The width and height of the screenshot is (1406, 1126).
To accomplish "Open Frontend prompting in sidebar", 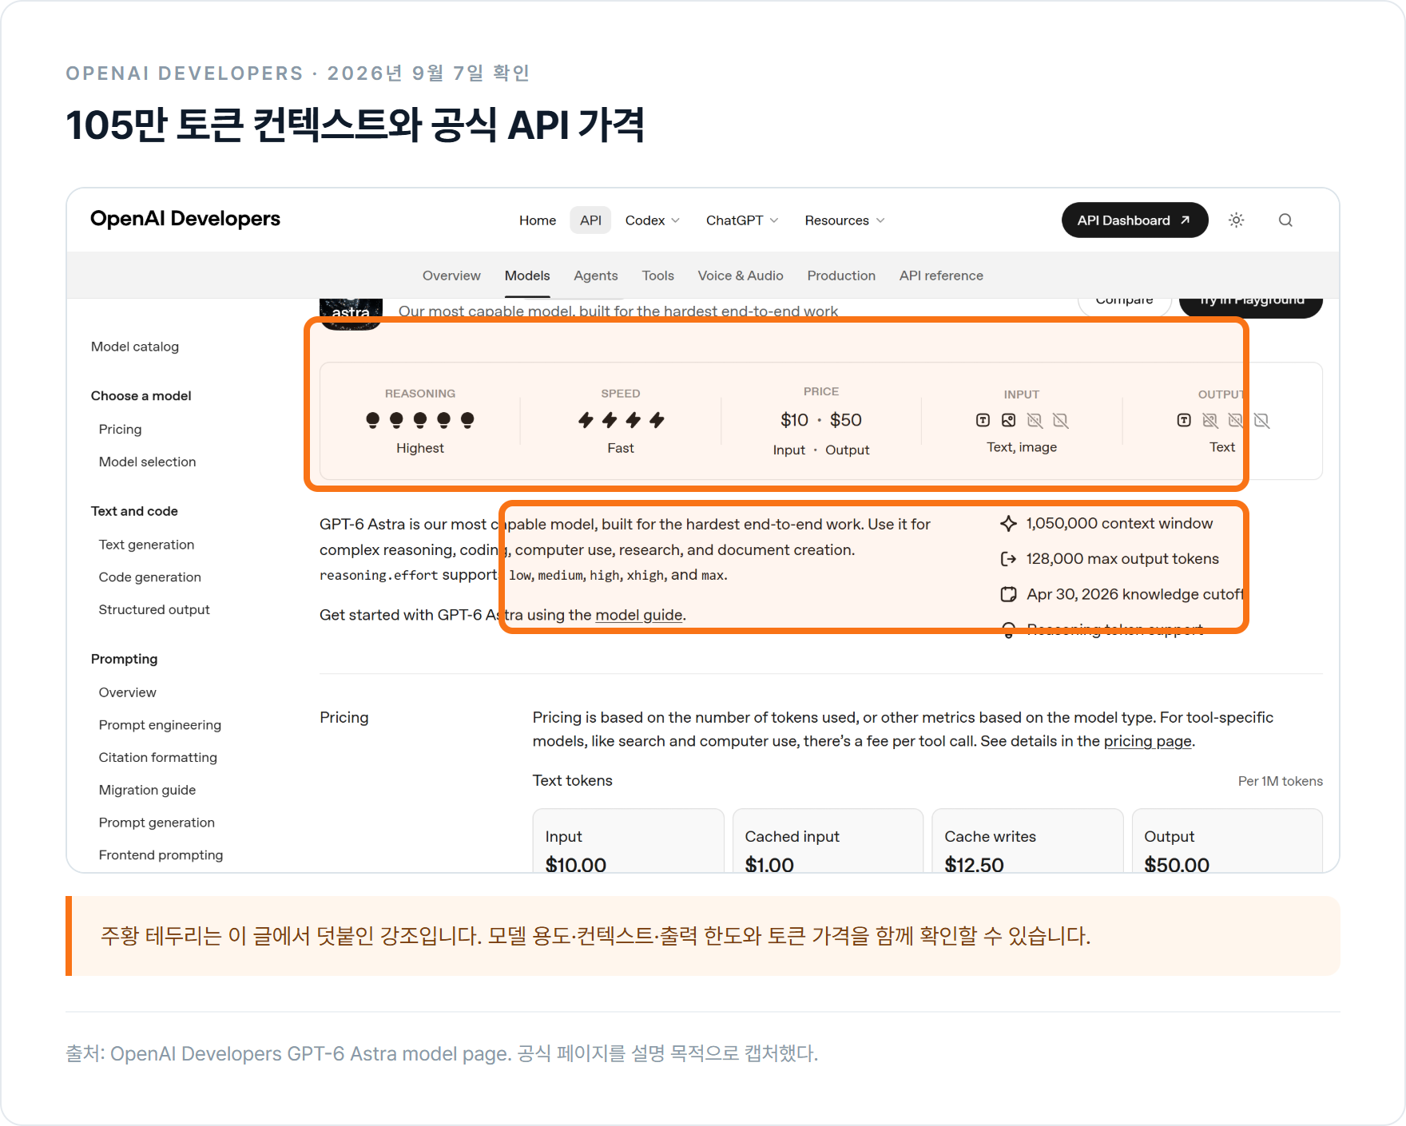I will click(161, 855).
